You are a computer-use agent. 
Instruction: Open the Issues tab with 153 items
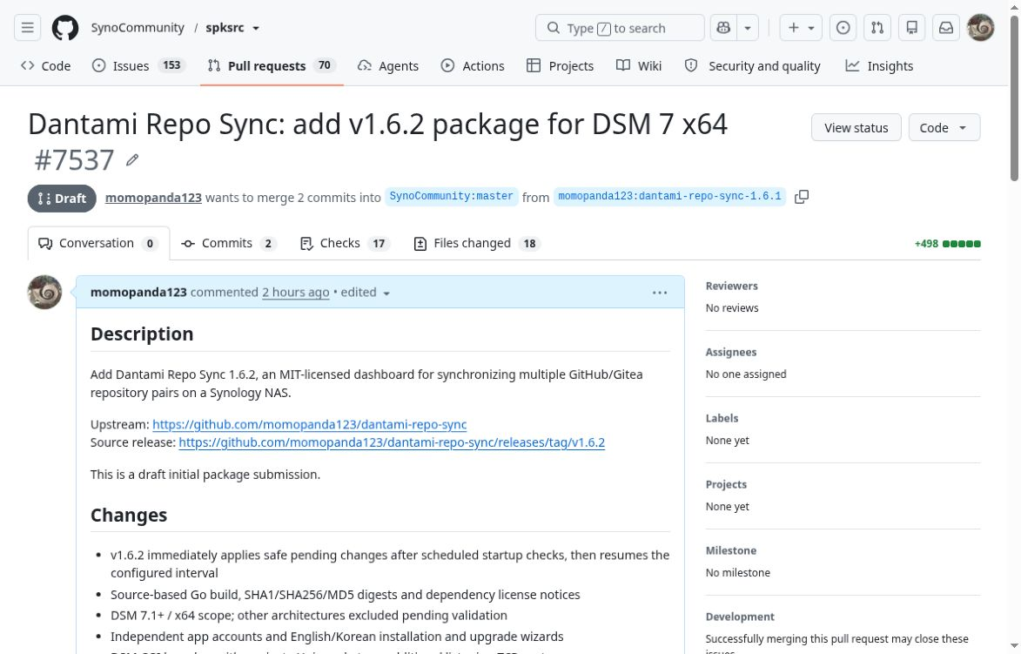pyautogui.click(x=138, y=66)
